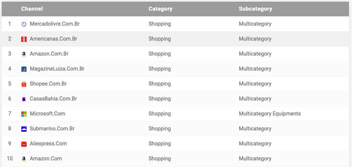Open the Mercadolivre.Com.Br channel link
The height and width of the screenshot is (167, 352).
point(55,24)
